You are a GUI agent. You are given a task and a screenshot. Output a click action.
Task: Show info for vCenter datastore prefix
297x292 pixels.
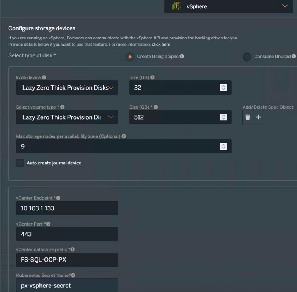(72, 249)
